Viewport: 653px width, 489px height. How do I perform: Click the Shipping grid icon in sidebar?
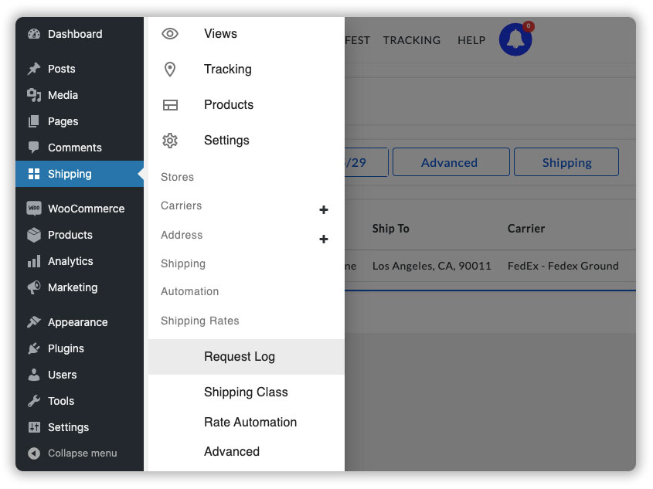[34, 174]
